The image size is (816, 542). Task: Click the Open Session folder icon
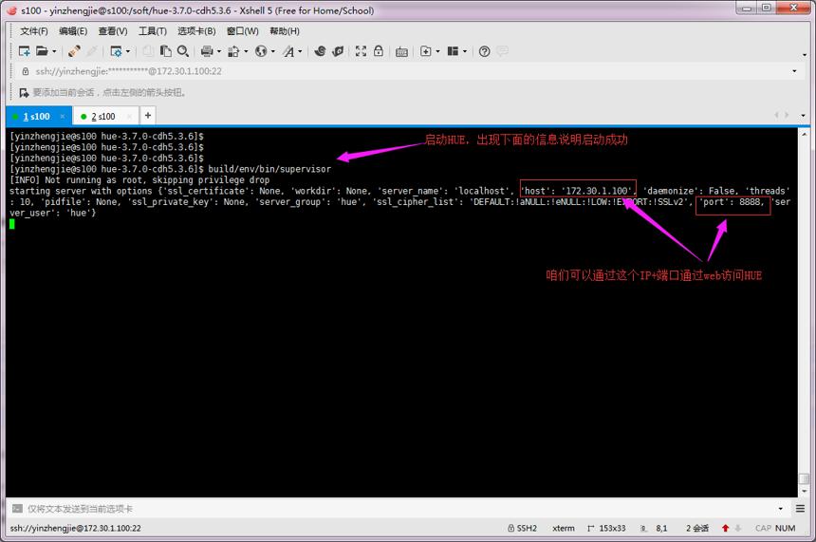click(42, 51)
